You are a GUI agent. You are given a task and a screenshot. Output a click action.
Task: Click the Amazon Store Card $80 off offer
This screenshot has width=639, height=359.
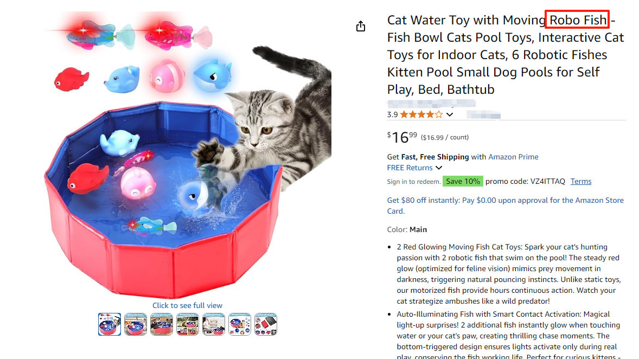[x=505, y=206]
